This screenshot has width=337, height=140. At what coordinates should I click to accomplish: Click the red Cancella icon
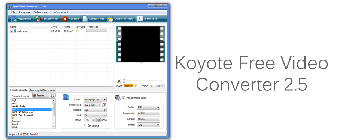pyautogui.click(x=65, y=19)
